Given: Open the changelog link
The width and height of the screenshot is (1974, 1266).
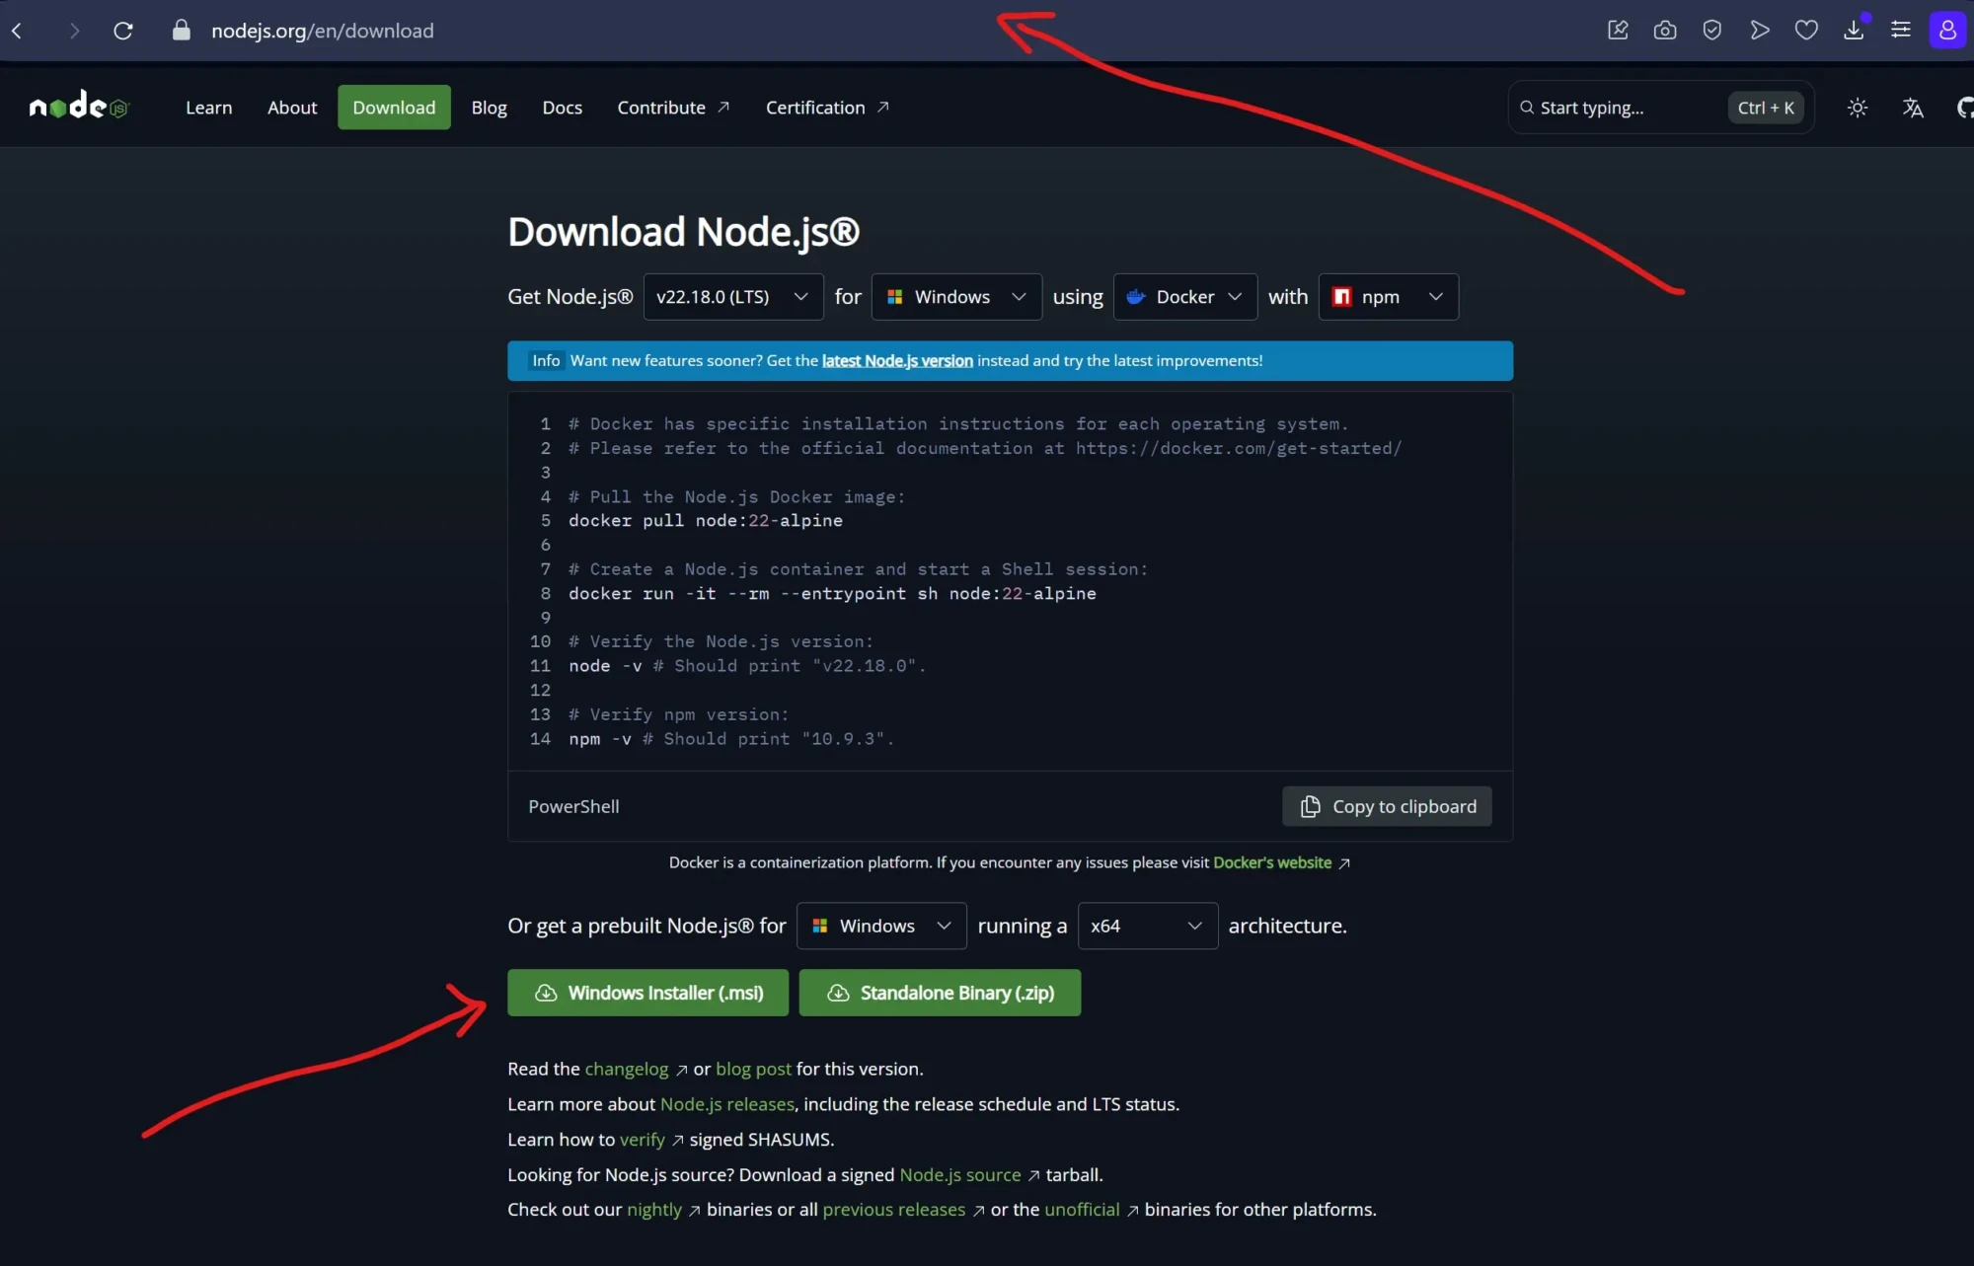Looking at the screenshot, I should [x=627, y=1069].
